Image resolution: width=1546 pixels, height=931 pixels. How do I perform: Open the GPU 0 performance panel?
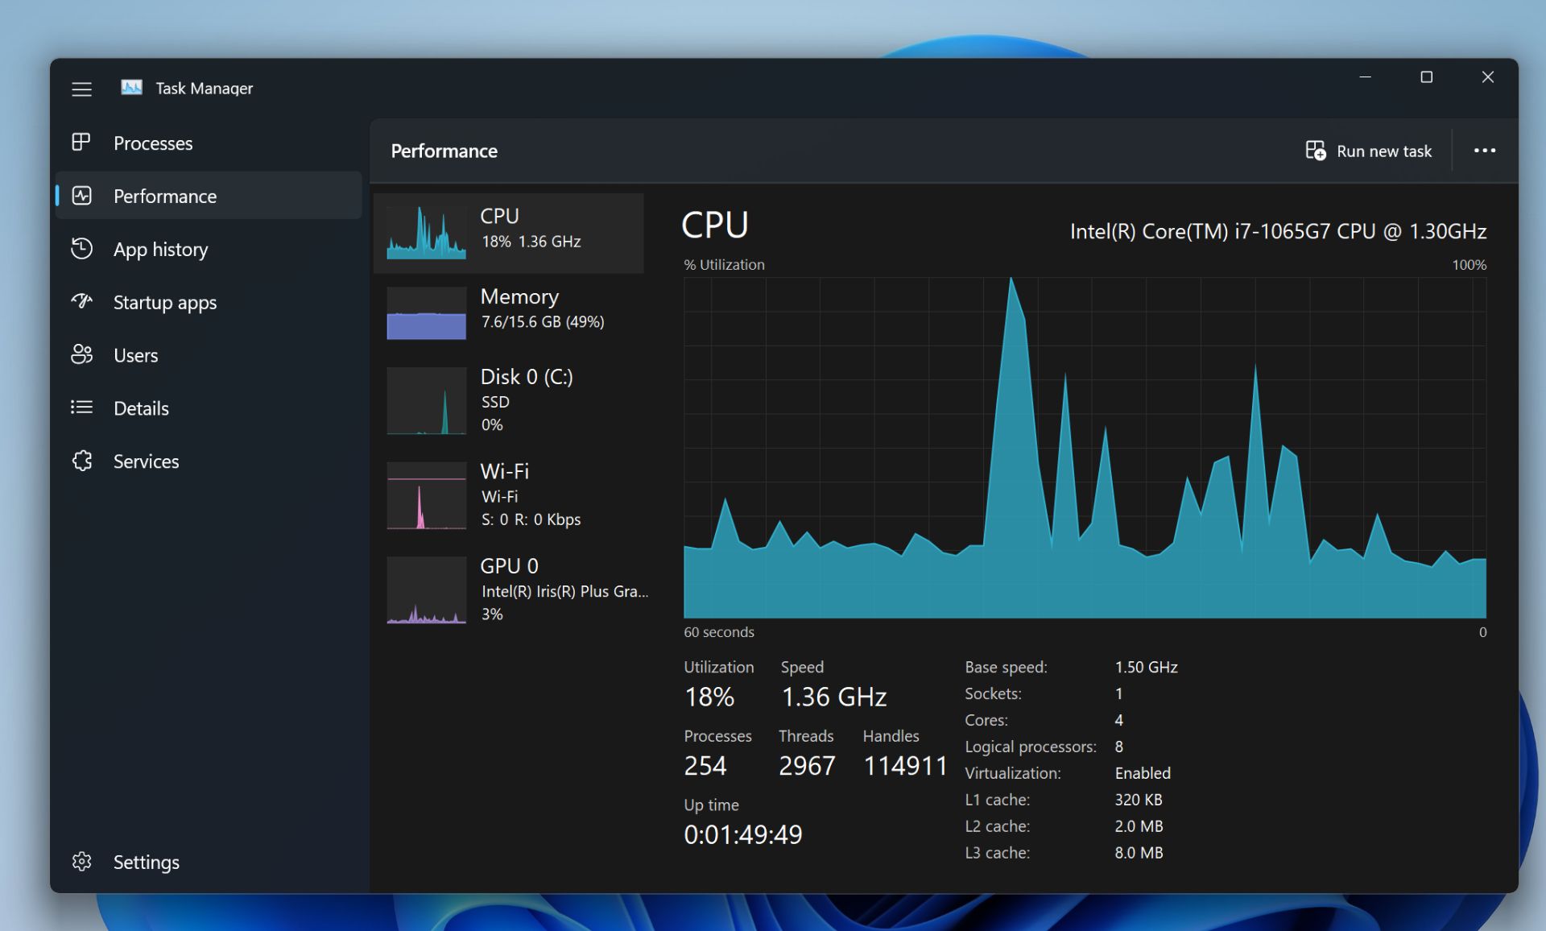[511, 589]
